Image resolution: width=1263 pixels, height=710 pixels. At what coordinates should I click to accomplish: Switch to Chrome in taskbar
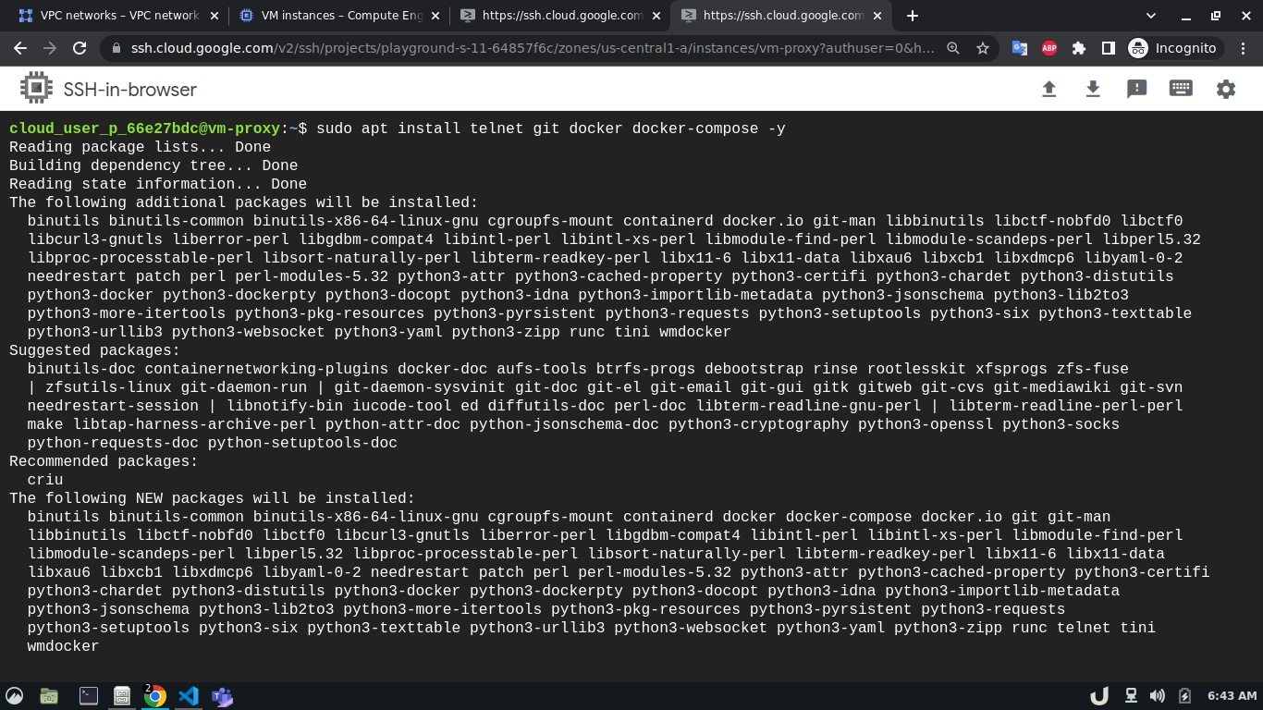[154, 696]
